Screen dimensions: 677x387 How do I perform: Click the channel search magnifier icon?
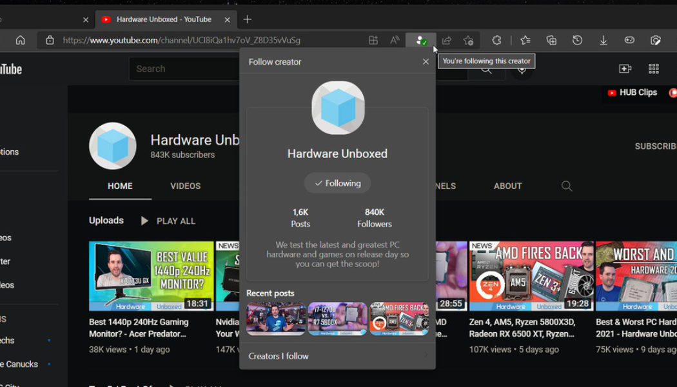566,186
